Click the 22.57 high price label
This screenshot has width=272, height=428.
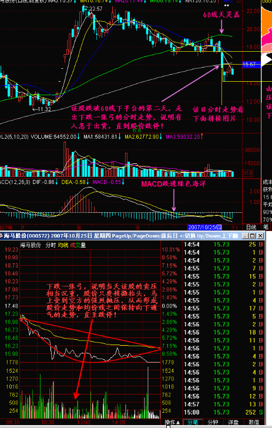(x=96, y=9)
